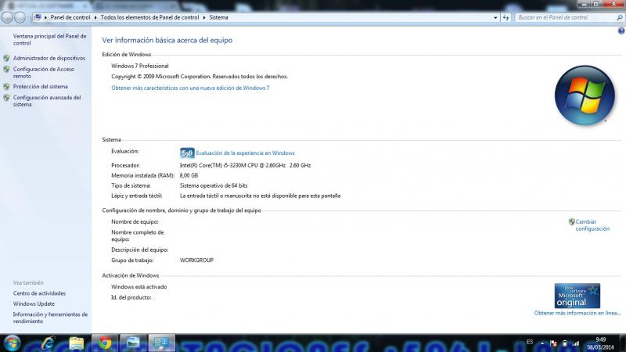
Task: Open Ventana principal del Panel de control
Action: coord(49,40)
